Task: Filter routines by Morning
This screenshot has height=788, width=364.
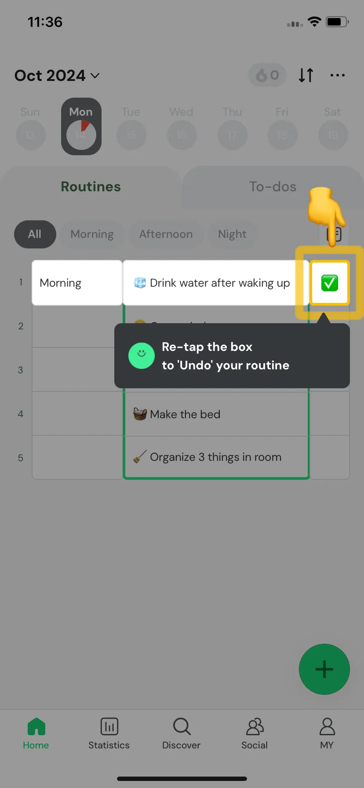Action: 92,234
